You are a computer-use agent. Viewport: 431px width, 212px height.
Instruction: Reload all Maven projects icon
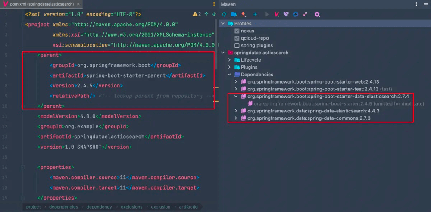coord(224,14)
